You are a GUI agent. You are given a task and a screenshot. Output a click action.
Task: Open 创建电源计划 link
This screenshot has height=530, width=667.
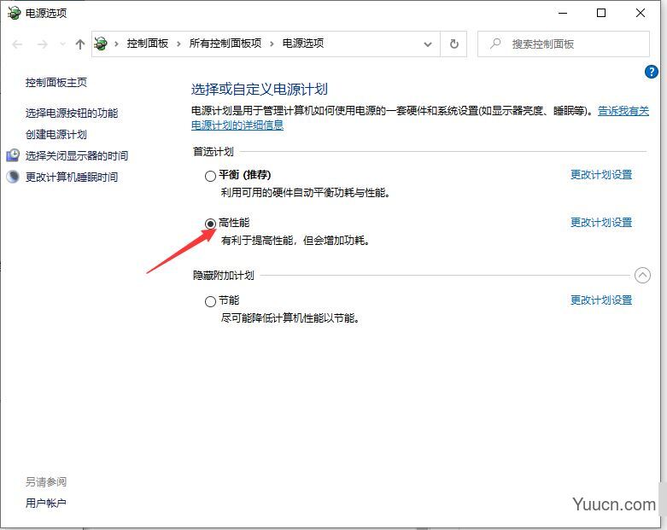coord(56,134)
